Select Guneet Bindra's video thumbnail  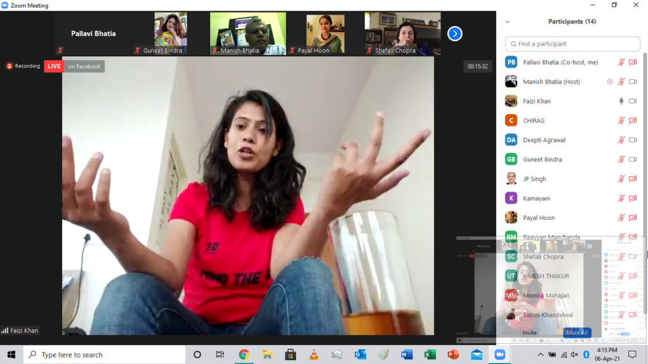170,33
